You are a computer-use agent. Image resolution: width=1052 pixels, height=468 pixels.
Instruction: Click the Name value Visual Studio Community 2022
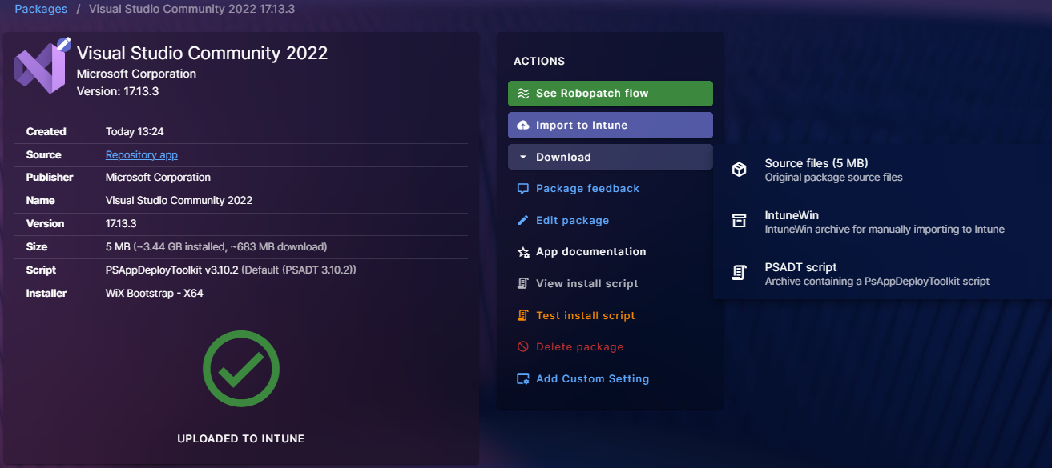[179, 201]
